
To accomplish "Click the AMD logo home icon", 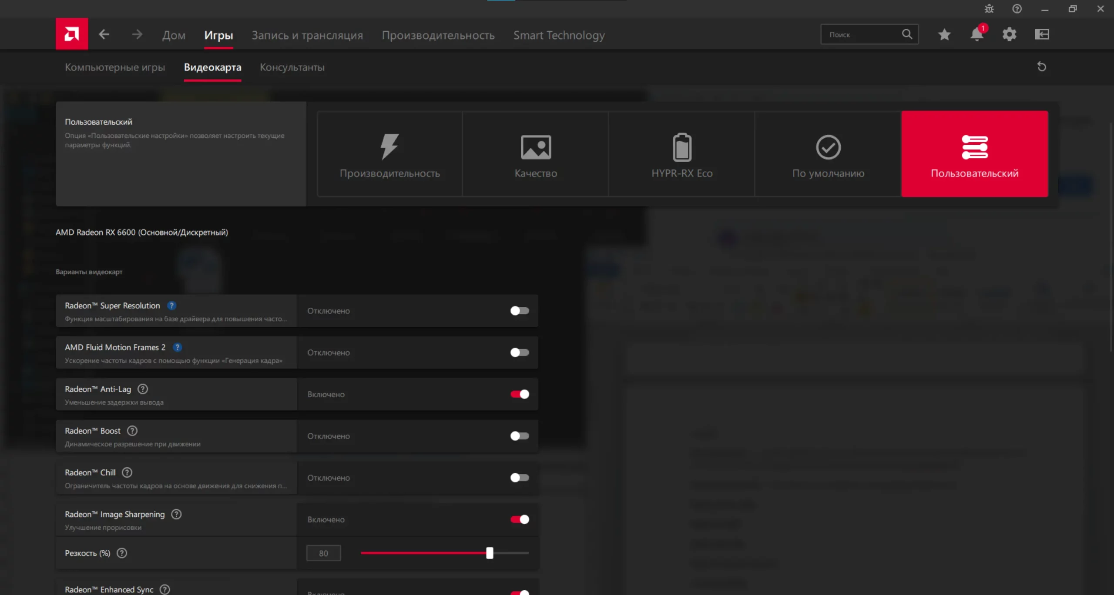I will (x=72, y=34).
